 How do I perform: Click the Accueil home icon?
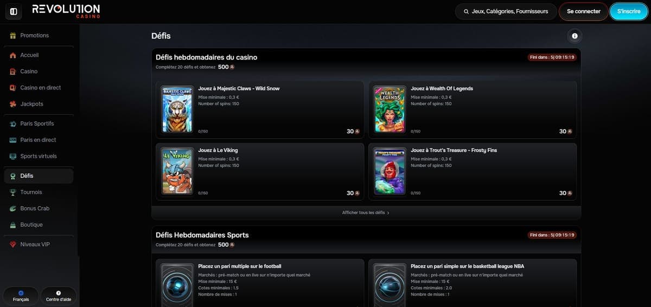tap(13, 55)
